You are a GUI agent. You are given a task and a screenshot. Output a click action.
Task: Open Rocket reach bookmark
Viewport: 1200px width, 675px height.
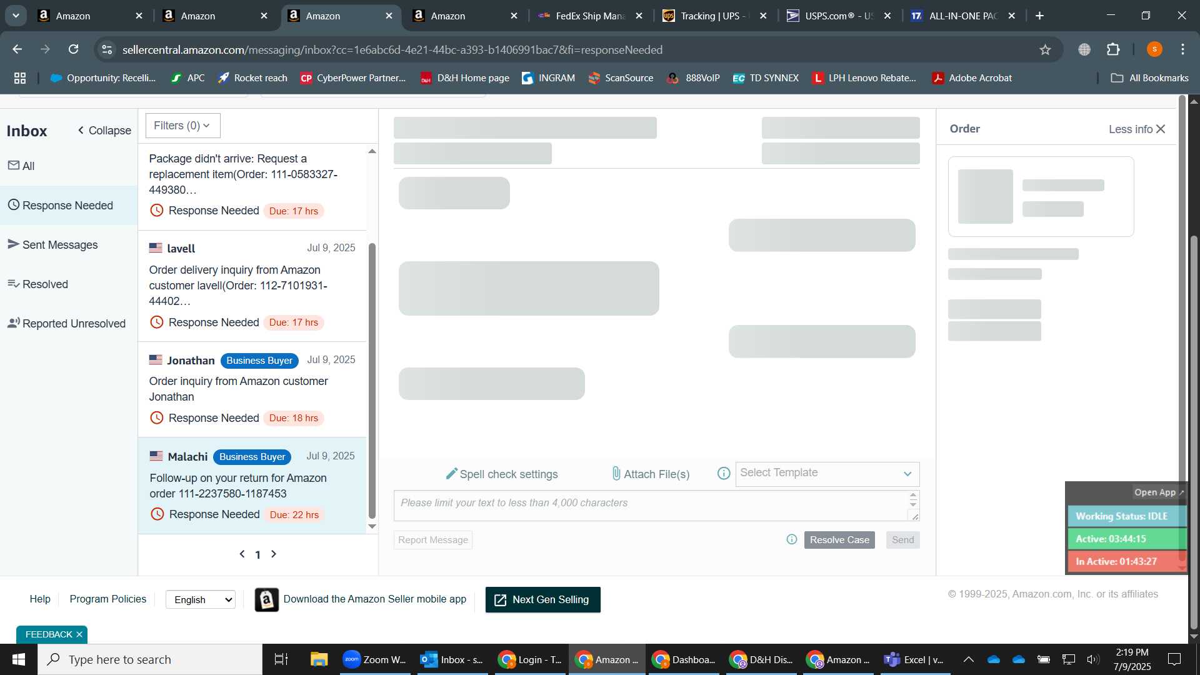(x=252, y=78)
